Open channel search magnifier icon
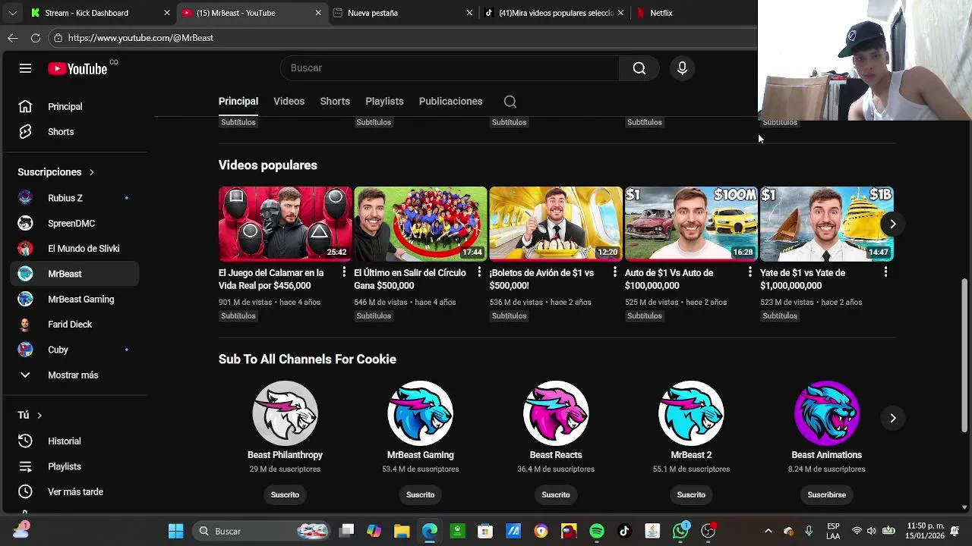Screen dimensions: 972x546 [x=510, y=102]
